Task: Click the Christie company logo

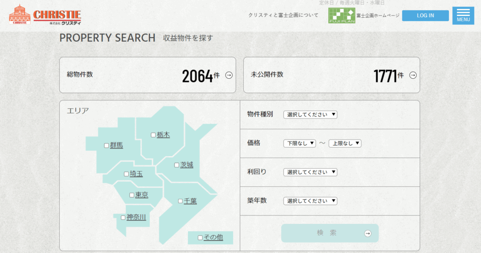Action: (x=45, y=15)
